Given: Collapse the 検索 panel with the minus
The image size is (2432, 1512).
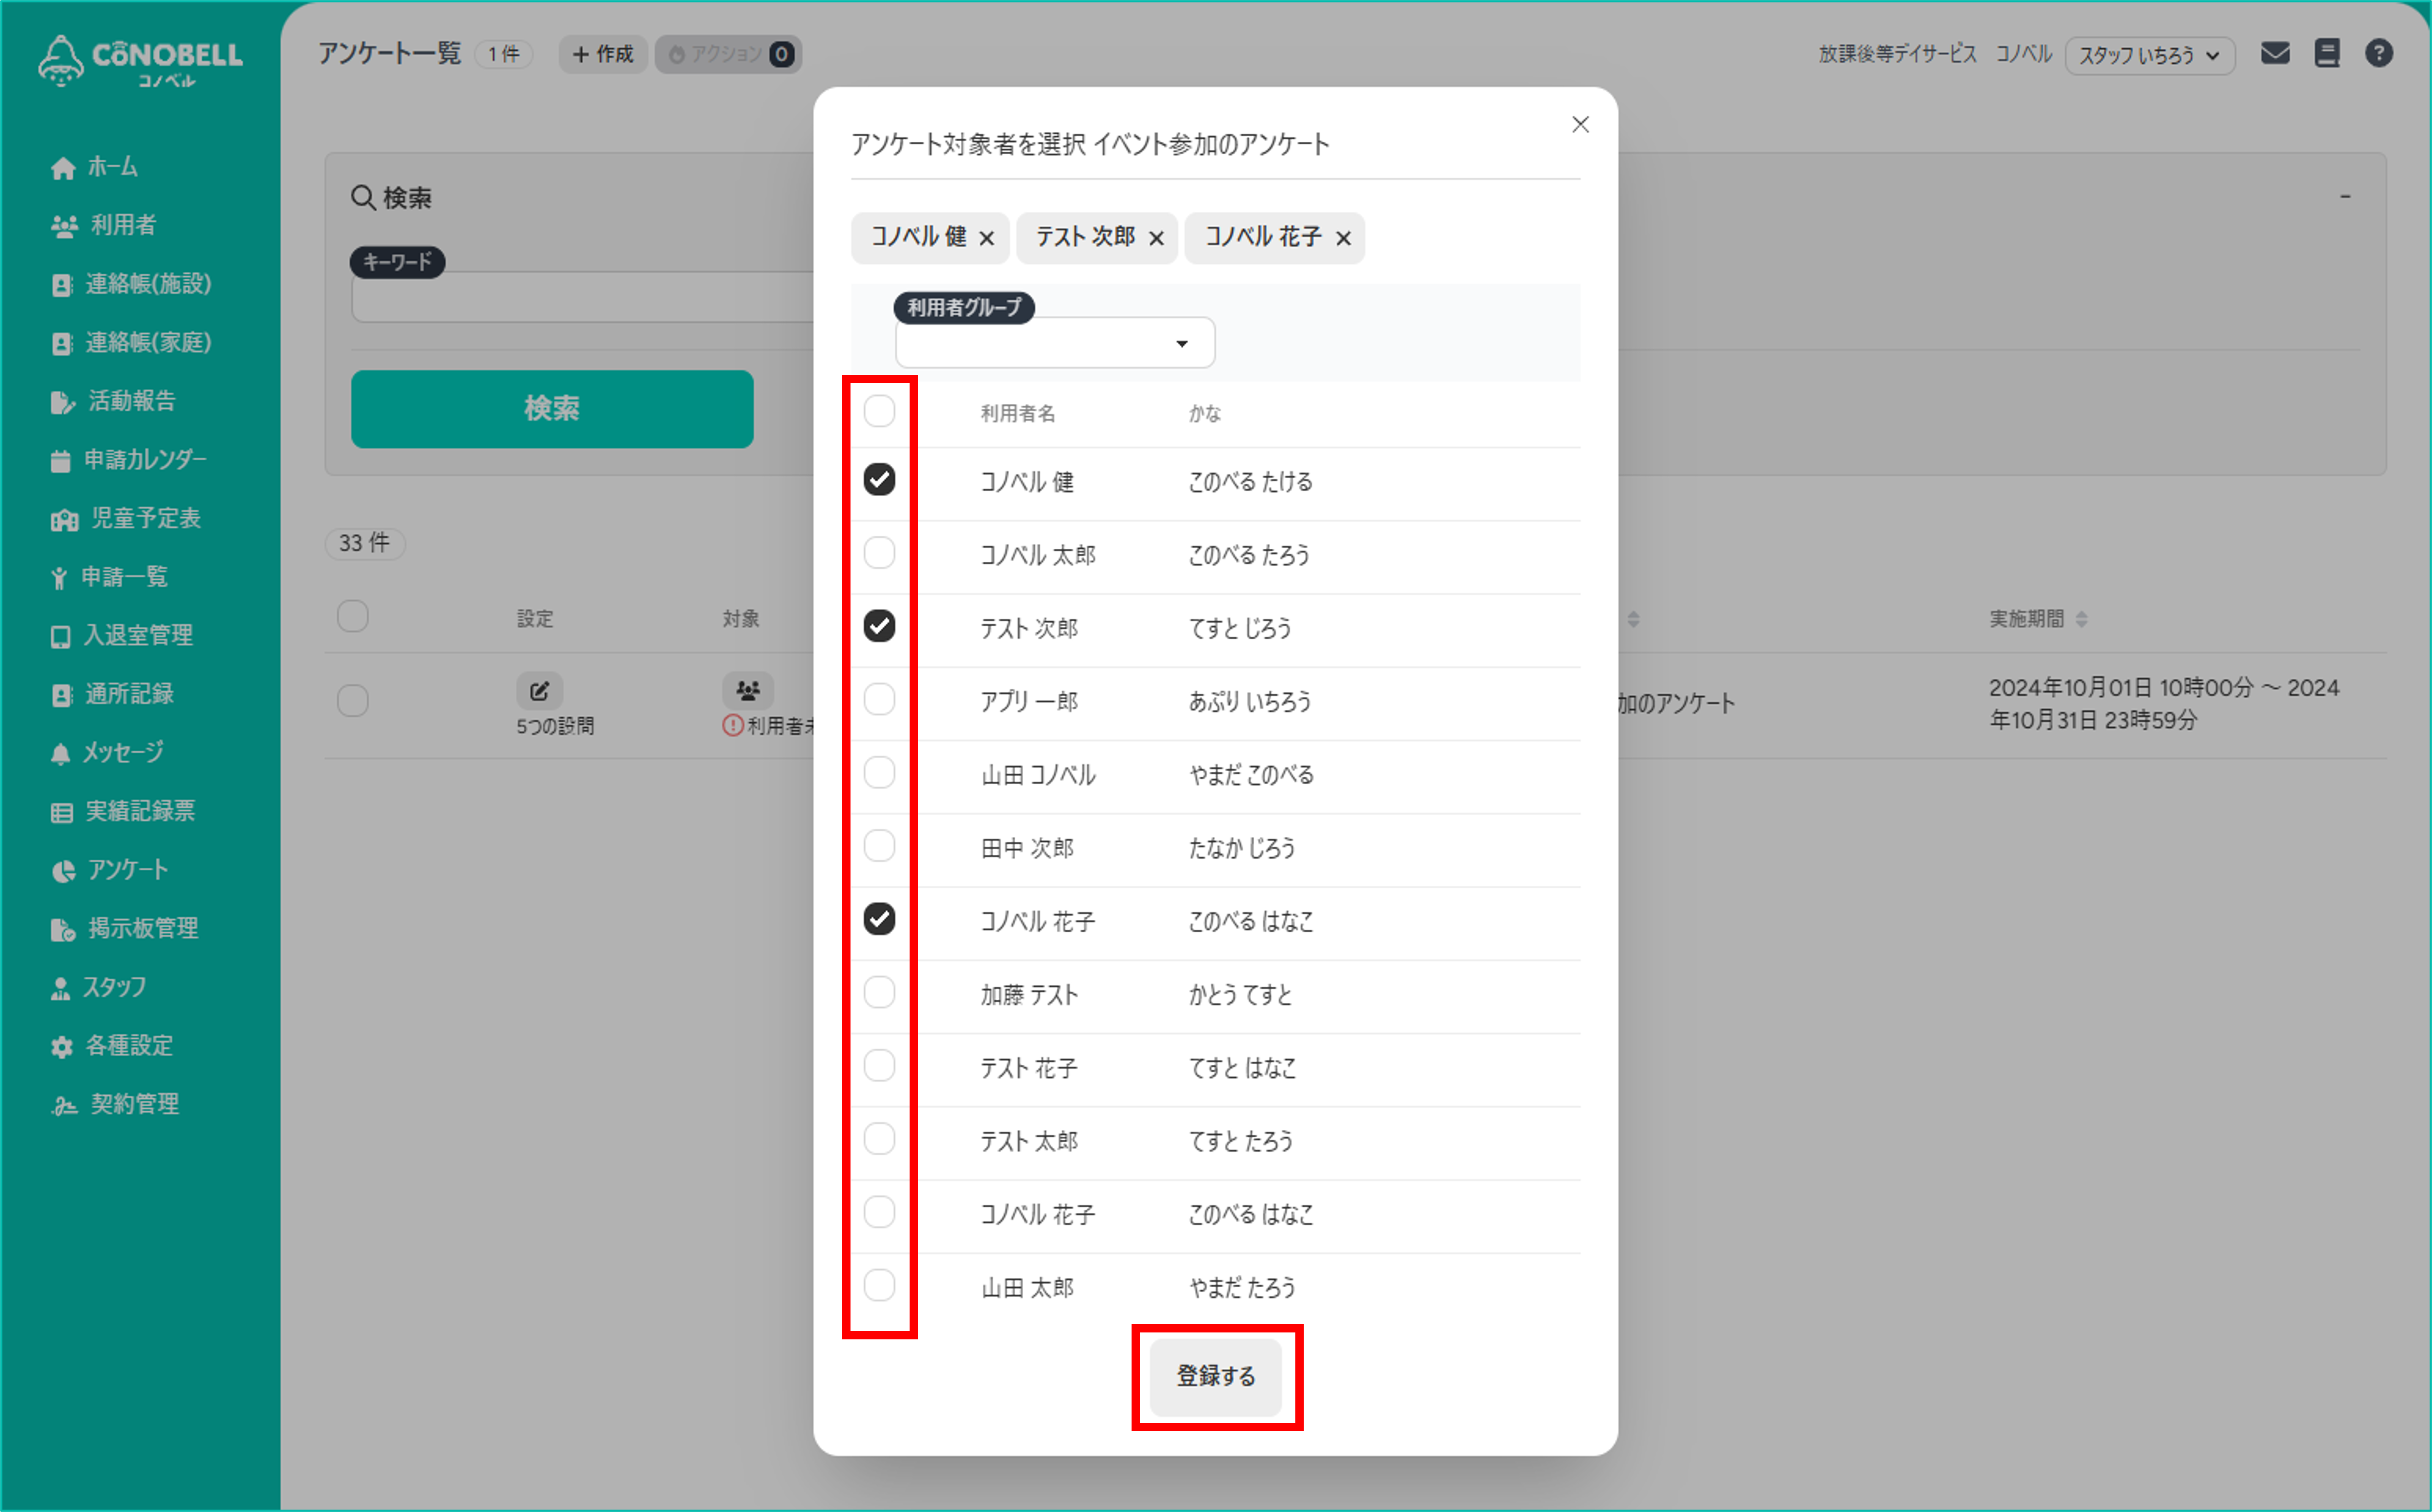Looking at the screenshot, I should click(2345, 196).
